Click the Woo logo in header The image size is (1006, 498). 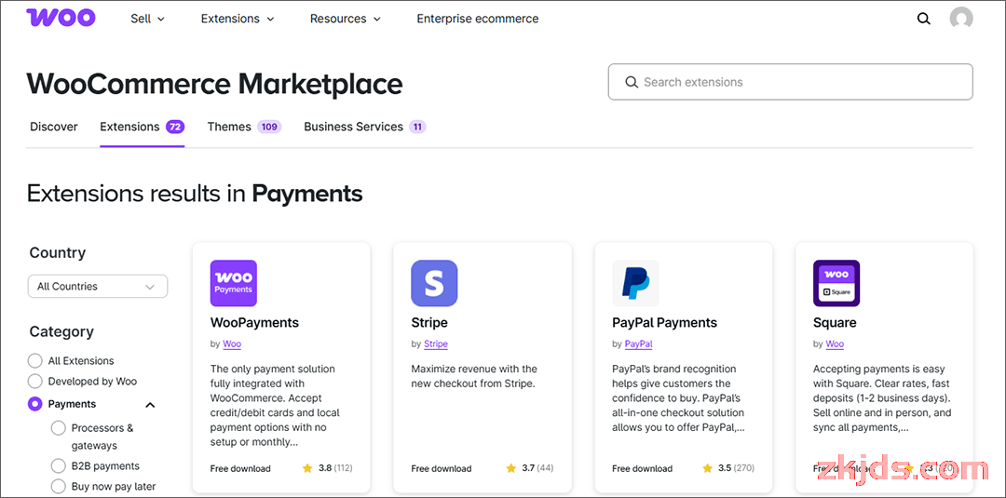click(61, 18)
